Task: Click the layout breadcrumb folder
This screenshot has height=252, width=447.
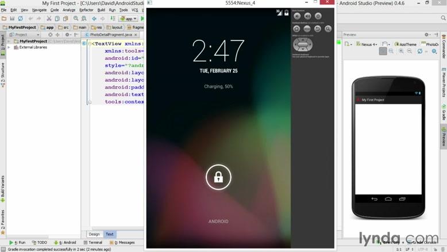Action: tap(114, 28)
